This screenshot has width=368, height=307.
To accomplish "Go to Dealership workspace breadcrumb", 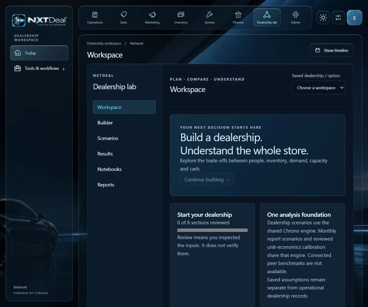I will pos(104,43).
